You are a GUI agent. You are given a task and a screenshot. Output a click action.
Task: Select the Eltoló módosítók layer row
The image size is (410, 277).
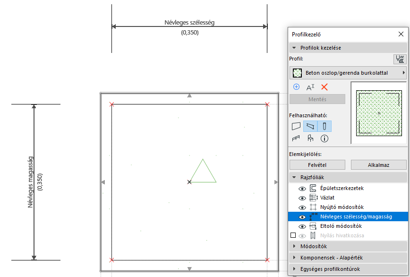(x=348, y=226)
